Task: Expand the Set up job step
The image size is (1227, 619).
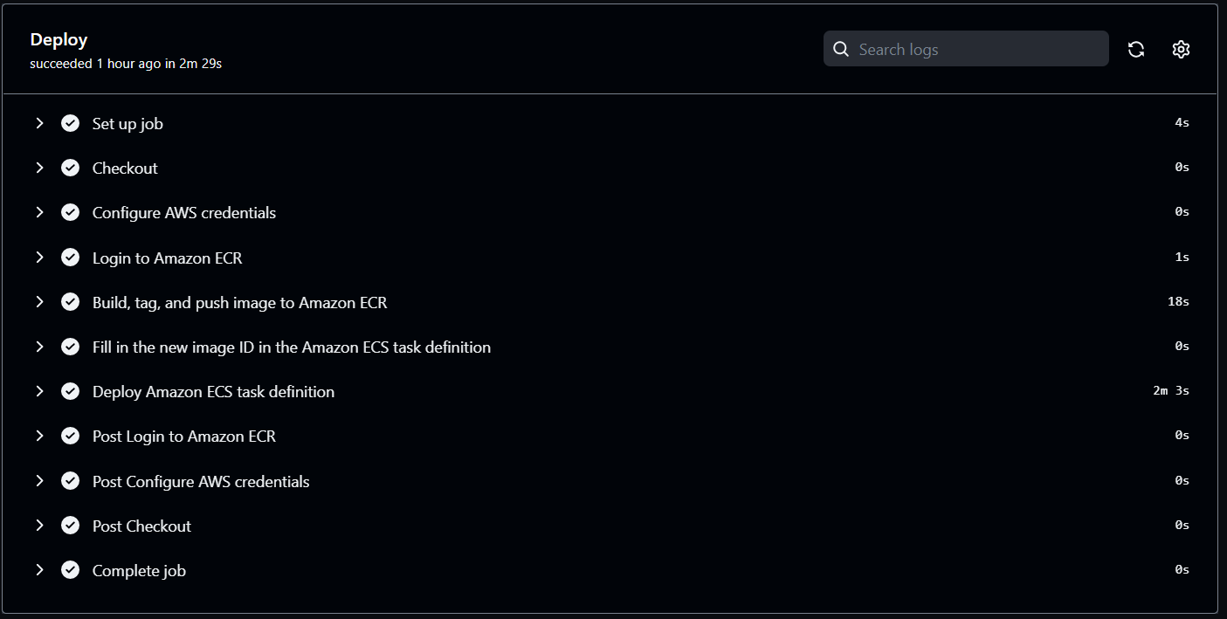Action: pos(39,123)
